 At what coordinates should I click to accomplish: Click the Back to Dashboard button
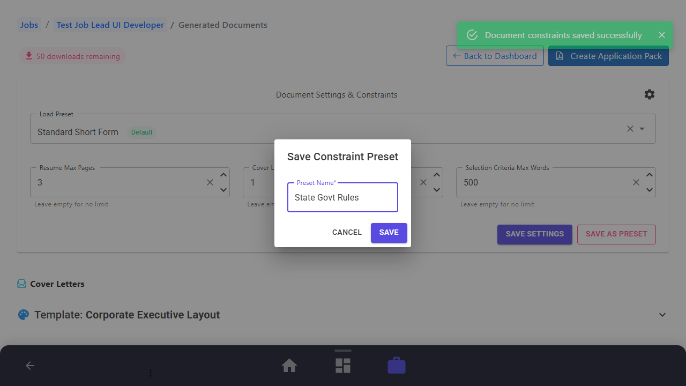click(495, 56)
